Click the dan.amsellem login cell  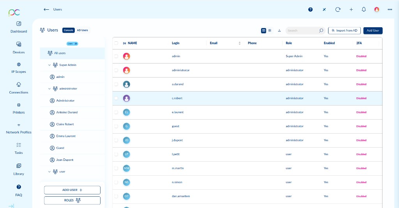click(x=181, y=196)
